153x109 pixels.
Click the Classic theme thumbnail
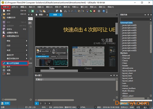[88, 56]
